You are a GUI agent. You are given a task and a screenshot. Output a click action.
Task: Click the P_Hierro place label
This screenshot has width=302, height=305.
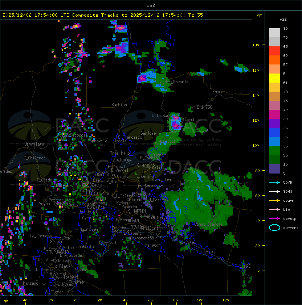click(115, 182)
